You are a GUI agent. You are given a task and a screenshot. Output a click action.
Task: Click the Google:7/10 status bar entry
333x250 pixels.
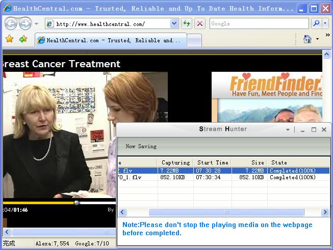(x=92, y=243)
